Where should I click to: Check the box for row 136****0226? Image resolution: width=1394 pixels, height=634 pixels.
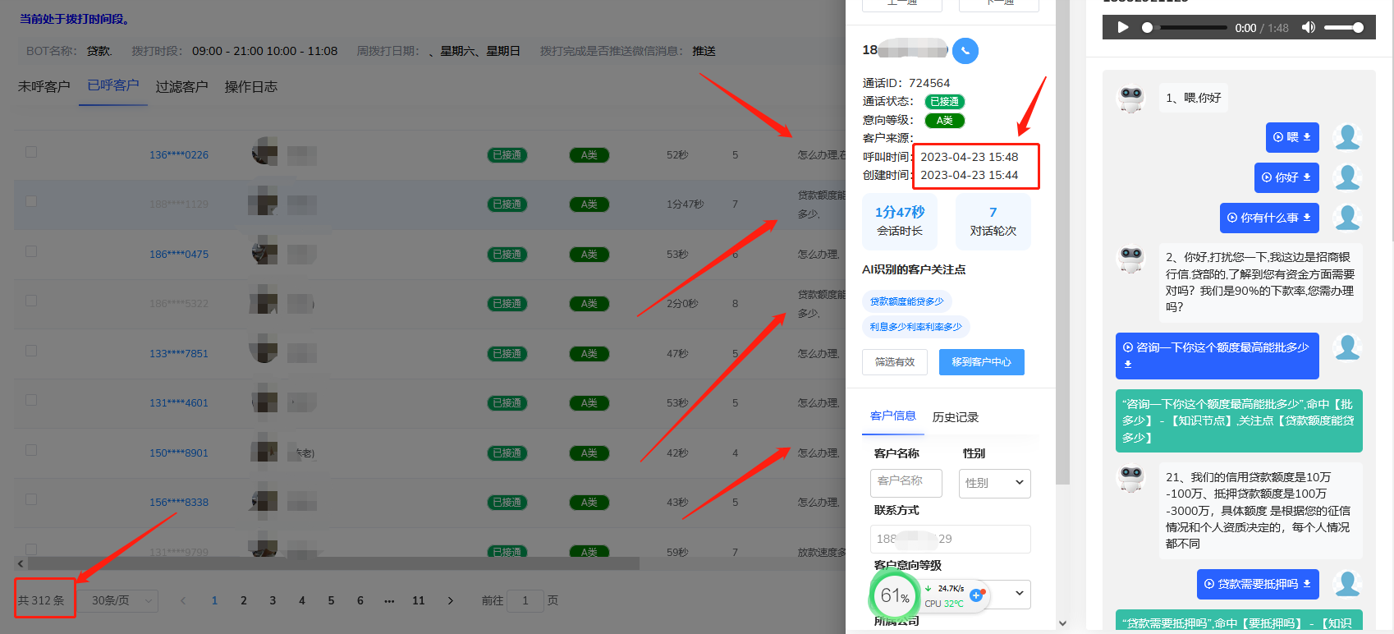[31, 152]
